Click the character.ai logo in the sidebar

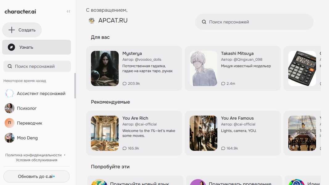coord(20,11)
